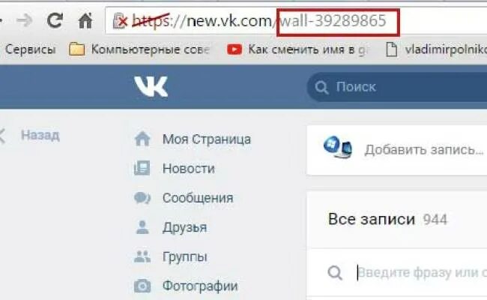Image resolution: width=487 pixels, height=300 pixels.
Task: Click the house icon beside Моя Страница
Action: click(142, 139)
